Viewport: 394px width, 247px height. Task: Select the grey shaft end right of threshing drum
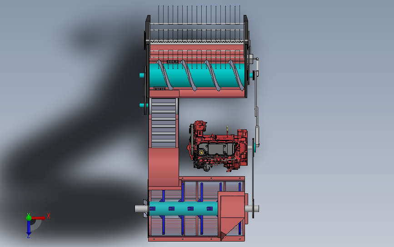click(252, 208)
